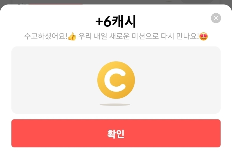Screen dimensions: 232x164
Task: Click the 수고하셨어요! message text
Action: point(46,36)
